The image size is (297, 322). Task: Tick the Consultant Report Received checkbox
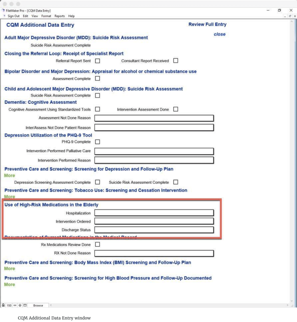pyautogui.click(x=176, y=61)
